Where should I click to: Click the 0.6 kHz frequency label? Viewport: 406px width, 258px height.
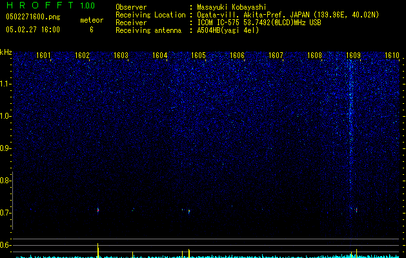pos(5,245)
